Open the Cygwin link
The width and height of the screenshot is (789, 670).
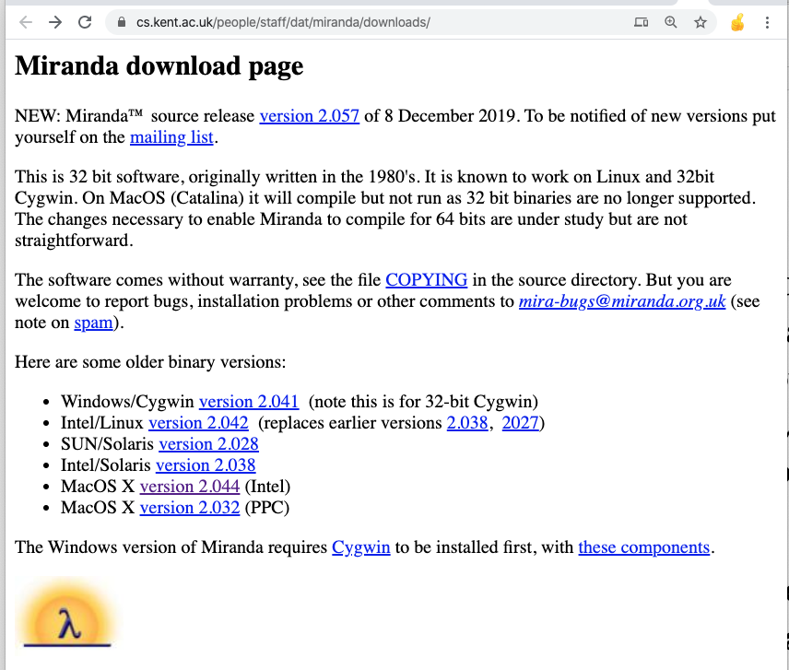pos(360,547)
